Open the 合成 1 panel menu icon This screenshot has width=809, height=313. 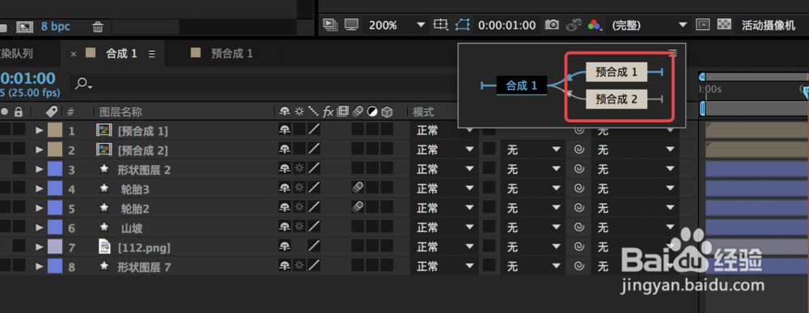click(152, 53)
